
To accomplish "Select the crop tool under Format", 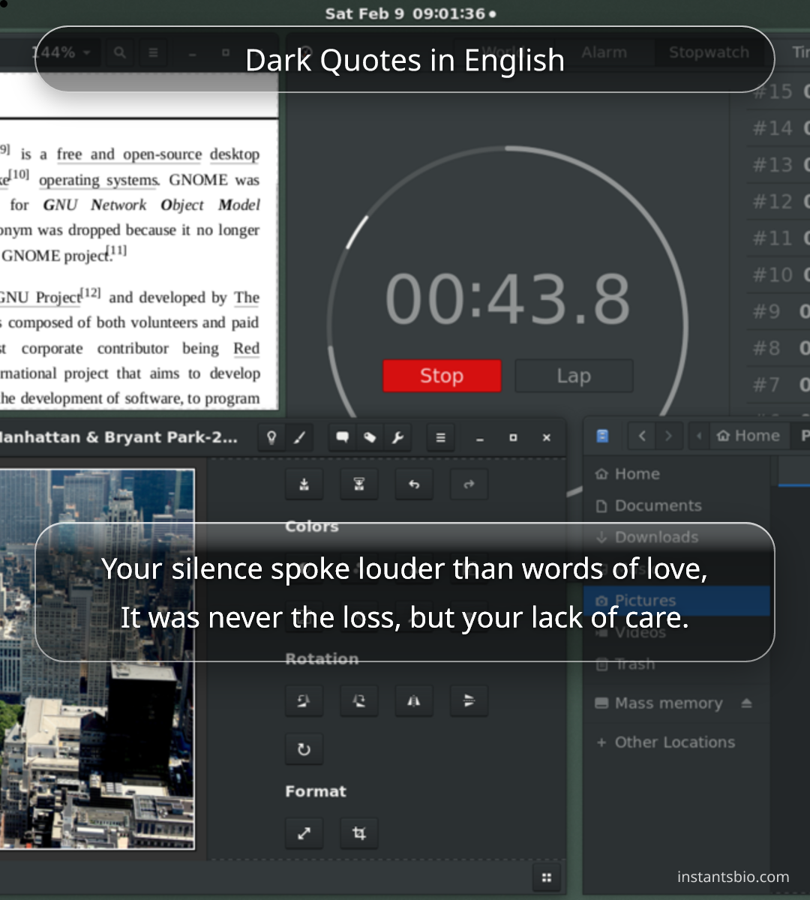I will [x=359, y=833].
